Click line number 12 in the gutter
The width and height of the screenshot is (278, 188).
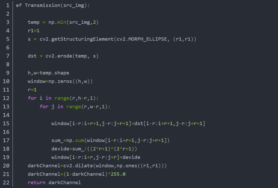coord(6,98)
